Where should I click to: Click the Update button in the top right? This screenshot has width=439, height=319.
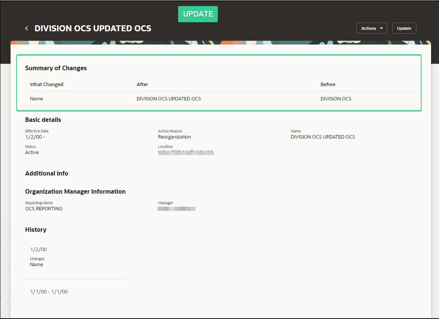(x=404, y=28)
